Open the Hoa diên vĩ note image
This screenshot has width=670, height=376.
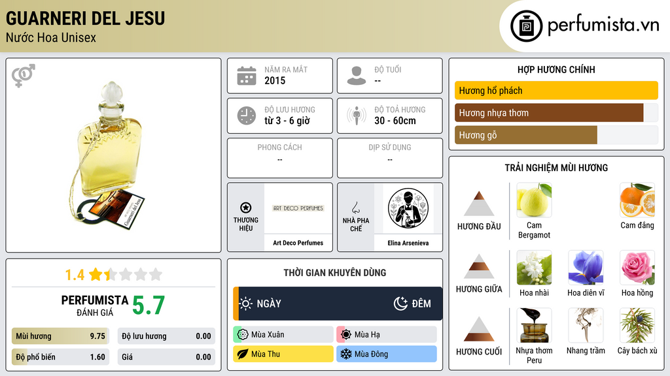click(x=586, y=268)
